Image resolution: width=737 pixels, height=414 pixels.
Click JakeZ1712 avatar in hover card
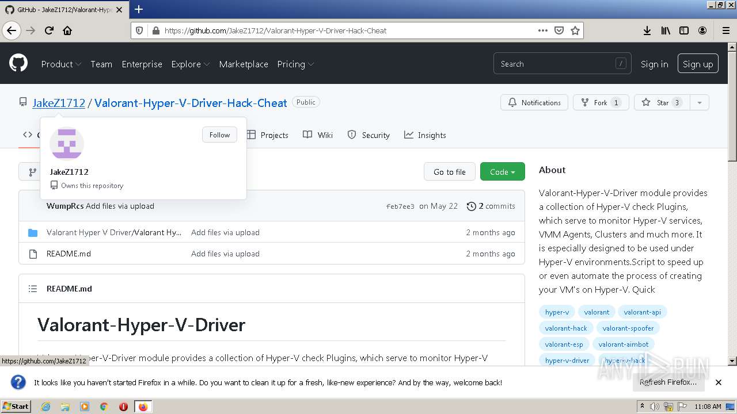(x=67, y=143)
